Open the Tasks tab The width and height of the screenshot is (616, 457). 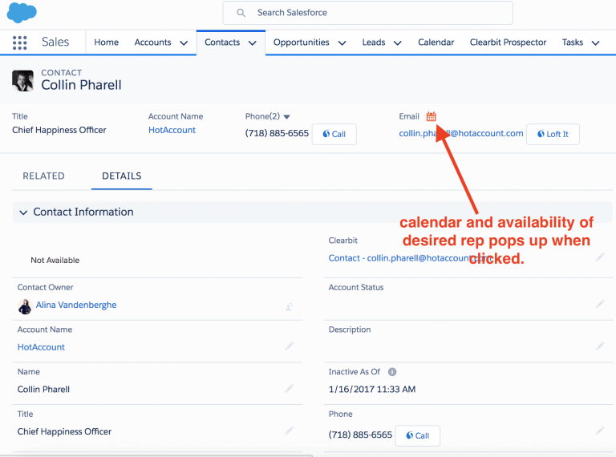pos(573,42)
